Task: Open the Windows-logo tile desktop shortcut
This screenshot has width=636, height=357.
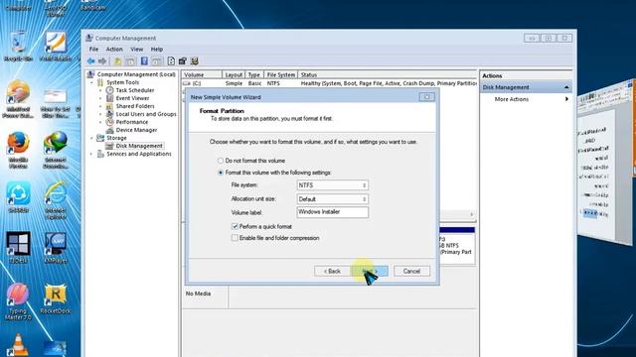Action: tap(18, 247)
